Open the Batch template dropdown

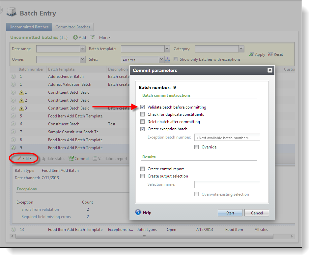pyautogui.click(x=167, y=49)
